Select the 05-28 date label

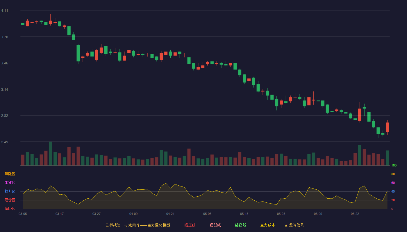click(x=281, y=214)
